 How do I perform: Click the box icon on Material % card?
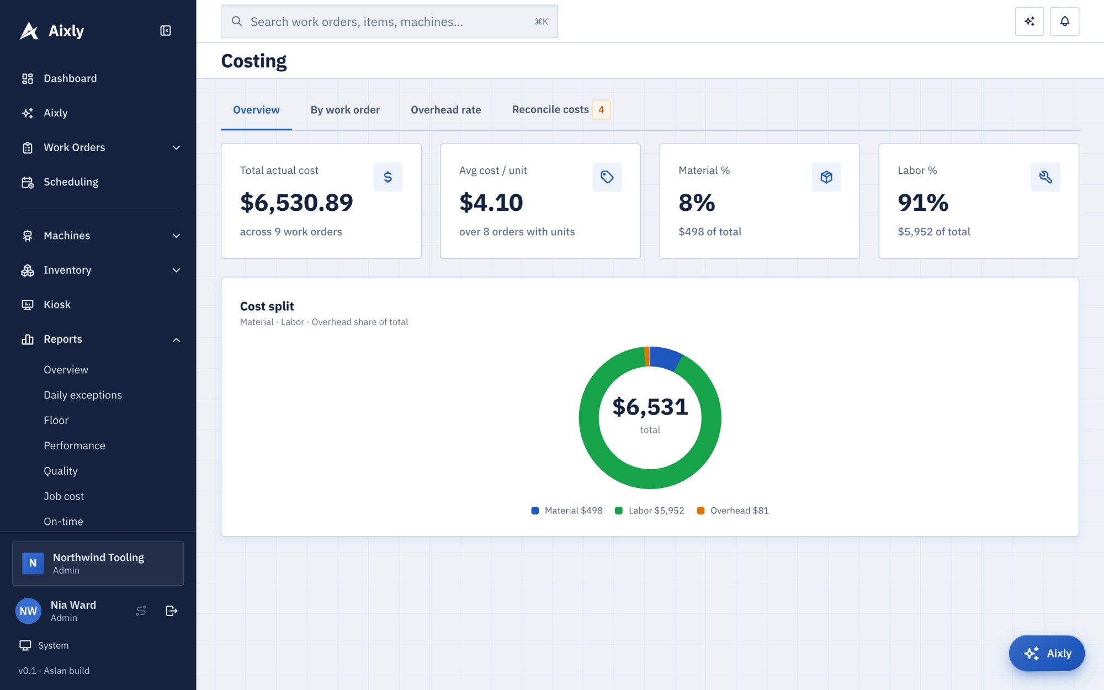(826, 177)
